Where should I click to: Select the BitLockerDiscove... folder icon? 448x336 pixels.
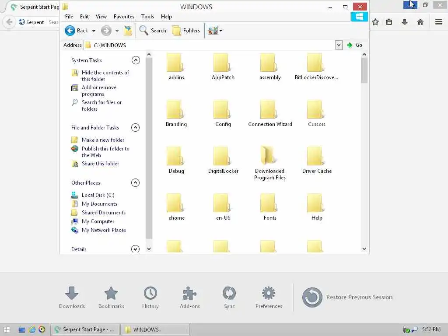pyautogui.click(x=316, y=63)
